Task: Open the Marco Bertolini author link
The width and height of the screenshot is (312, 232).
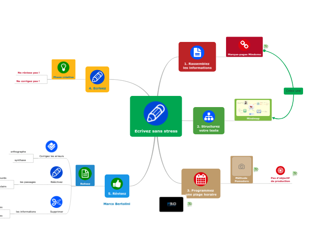Action: [117, 203]
